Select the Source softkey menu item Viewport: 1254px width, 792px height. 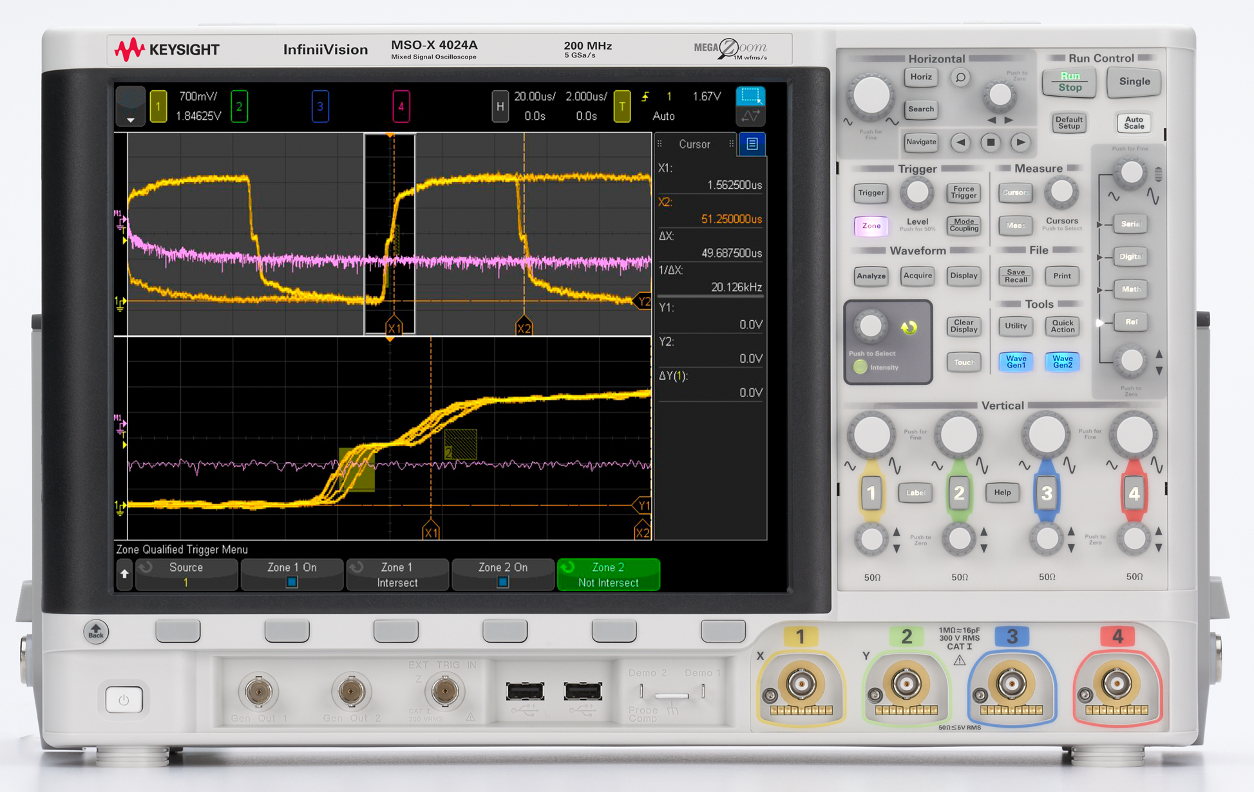pyautogui.click(x=186, y=574)
